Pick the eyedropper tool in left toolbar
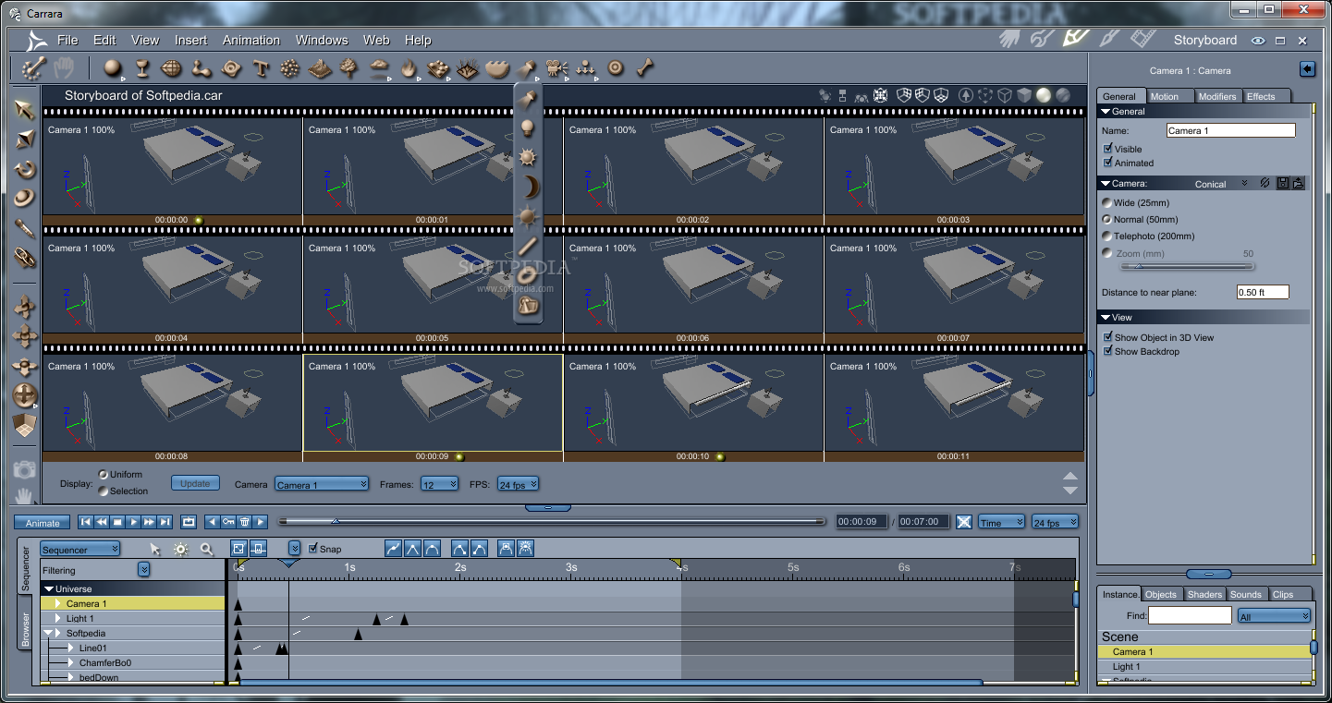 (25, 227)
